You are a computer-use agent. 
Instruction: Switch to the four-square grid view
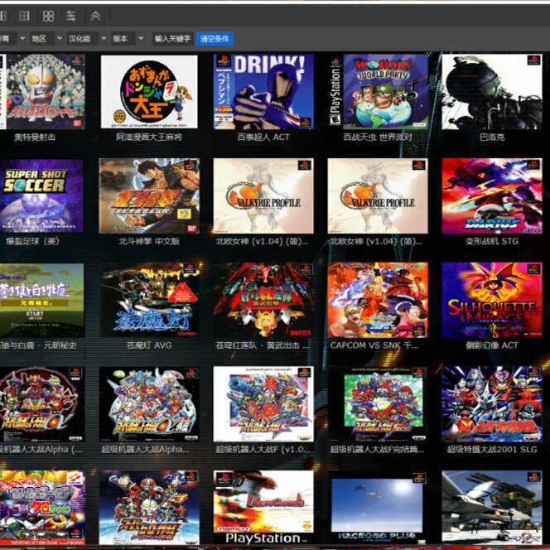coord(48,16)
